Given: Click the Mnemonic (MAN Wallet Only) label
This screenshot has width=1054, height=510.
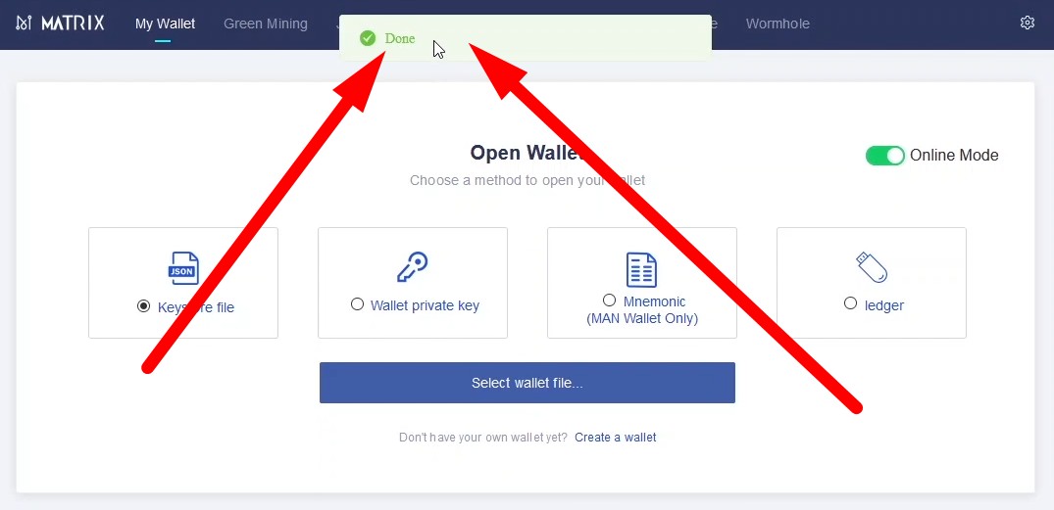Looking at the screenshot, I should (x=642, y=310).
